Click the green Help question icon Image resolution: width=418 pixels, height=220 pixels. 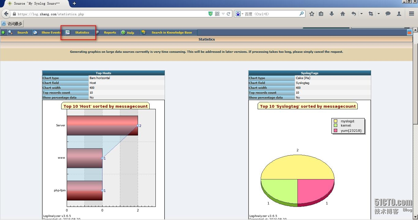[123, 32]
